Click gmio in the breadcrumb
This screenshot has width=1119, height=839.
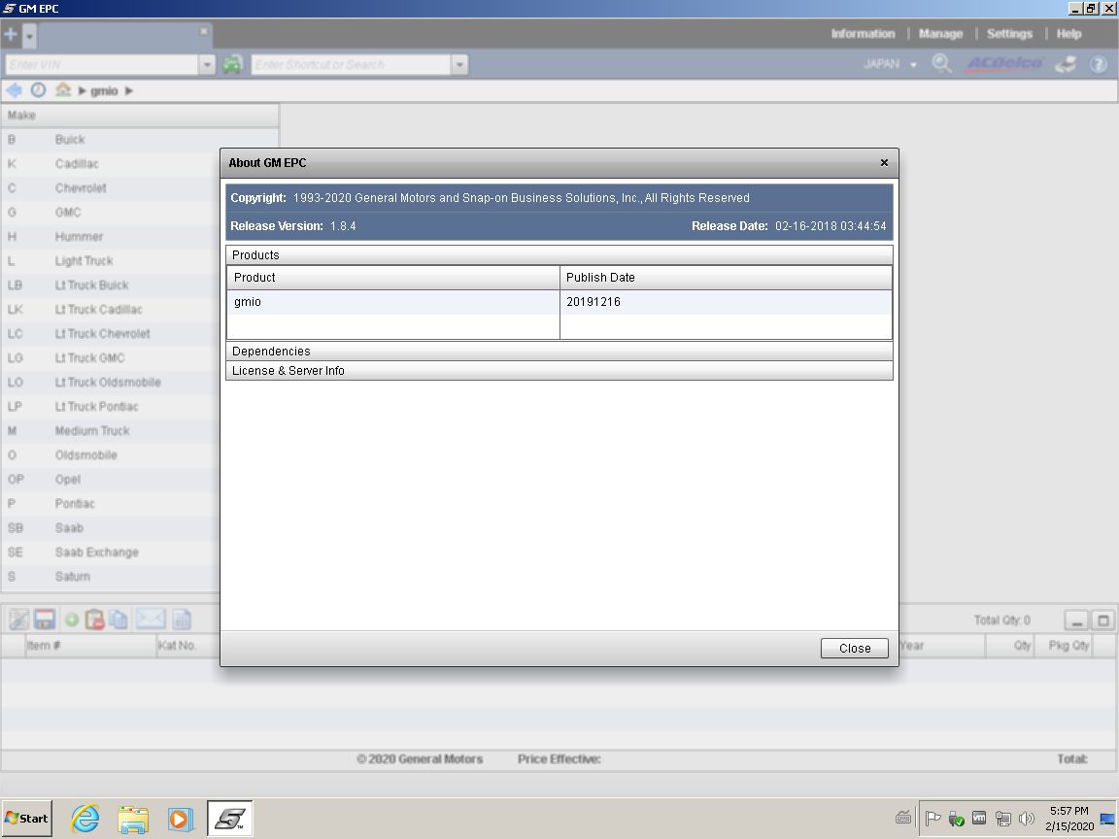pyautogui.click(x=104, y=90)
